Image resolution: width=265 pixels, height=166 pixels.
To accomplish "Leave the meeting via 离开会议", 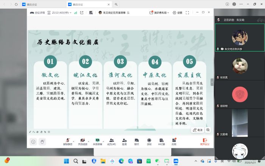I will (x=204, y=141).
